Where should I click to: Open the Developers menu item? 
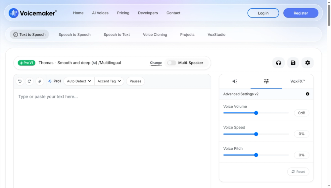click(148, 13)
